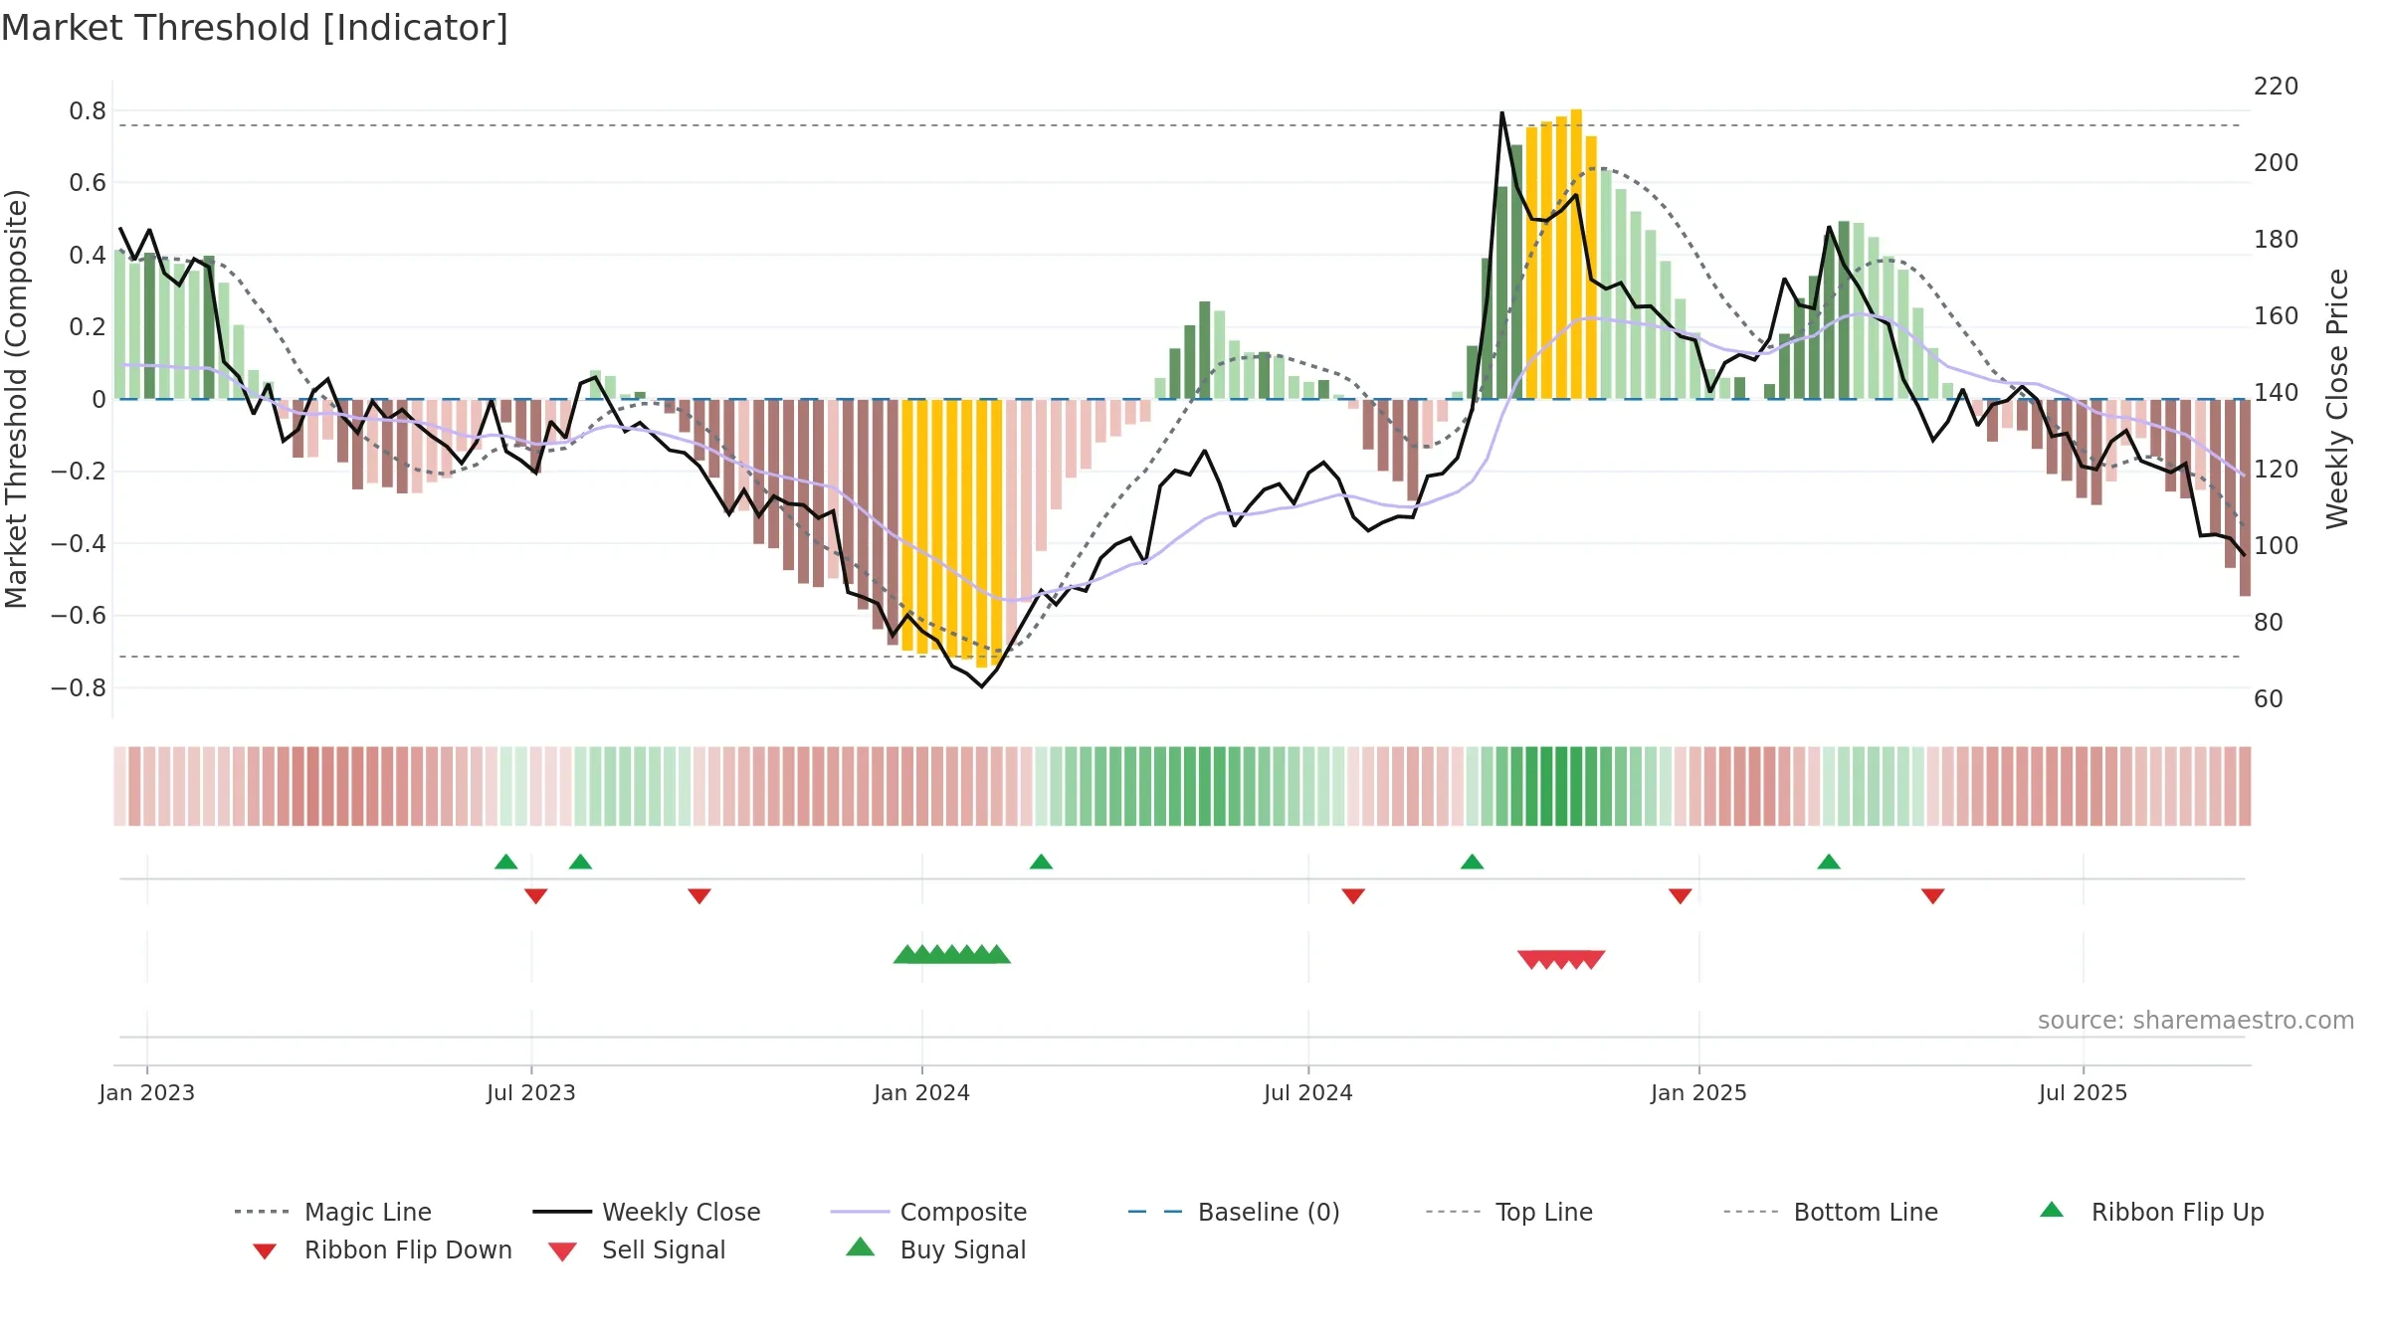2388x1343 pixels.
Task: Click the Jan 2023 x-axis label
Action: 147,1093
